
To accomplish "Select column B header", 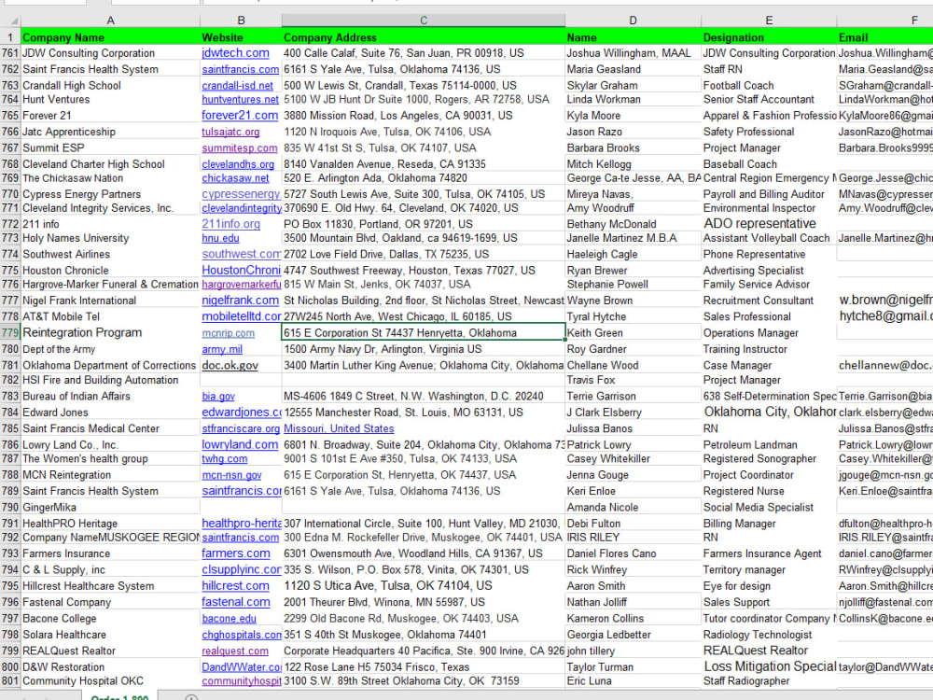I will click(241, 21).
